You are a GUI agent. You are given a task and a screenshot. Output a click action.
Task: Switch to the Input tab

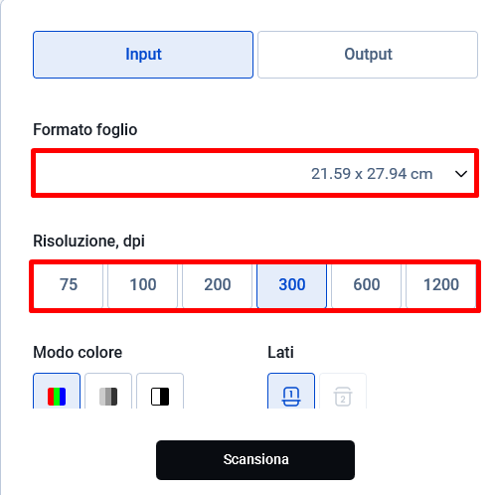coord(143,55)
